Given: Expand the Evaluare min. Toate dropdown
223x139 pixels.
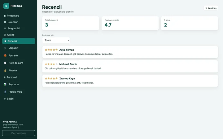Looking at the screenshot, I should click(56, 40).
